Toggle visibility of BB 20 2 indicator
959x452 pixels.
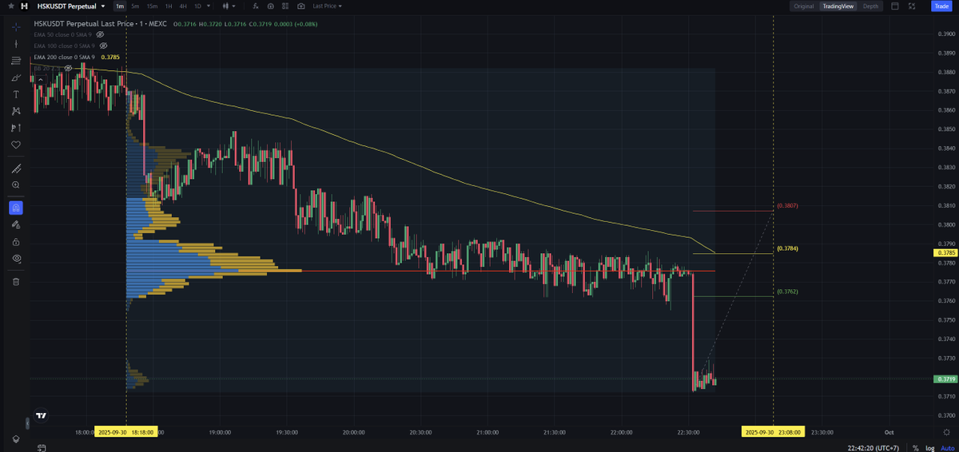69,68
